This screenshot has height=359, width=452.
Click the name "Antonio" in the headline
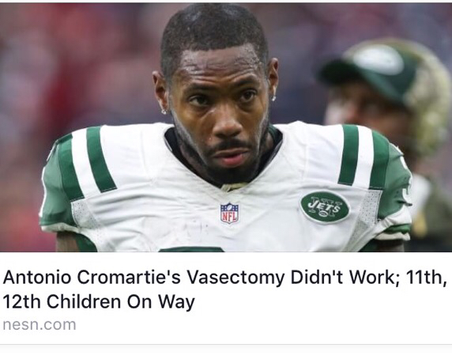(x=36, y=277)
